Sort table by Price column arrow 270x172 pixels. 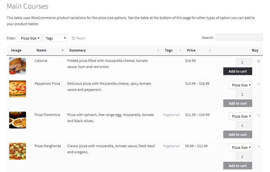210,50
